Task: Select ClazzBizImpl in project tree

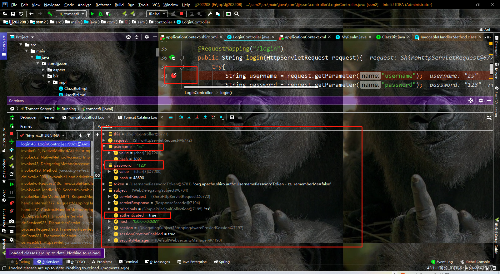Action: tap(76, 88)
